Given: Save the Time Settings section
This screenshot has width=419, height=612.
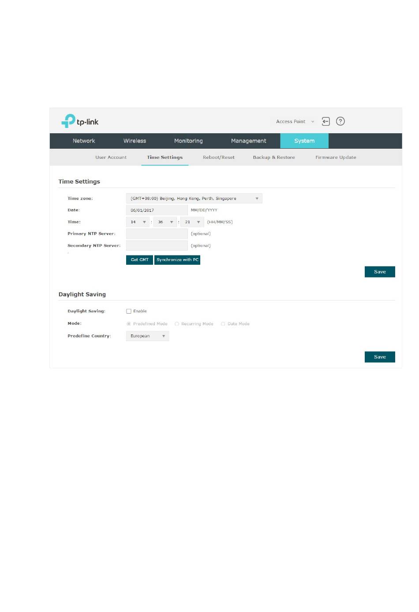Looking at the screenshot, I should (379, 272).
